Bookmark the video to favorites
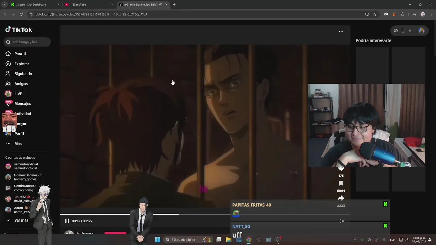The image size is (436, 245). pos(341,184)
